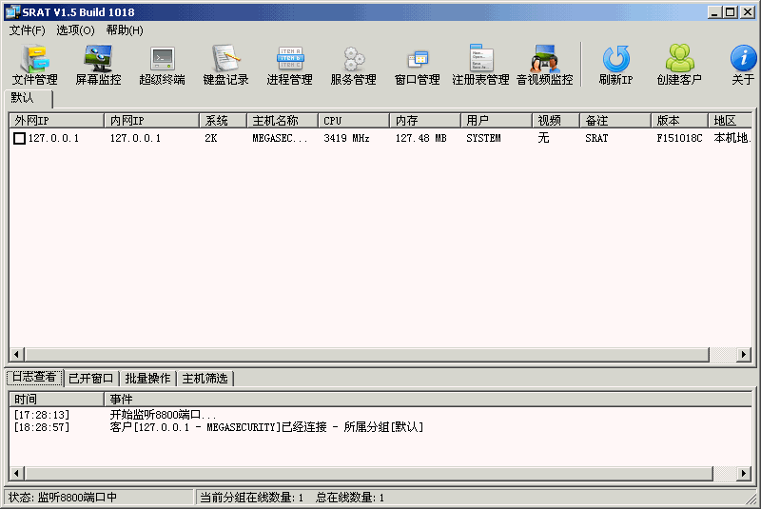Launch 屏幕监控 screen monitoring

(x=98, y=65)
